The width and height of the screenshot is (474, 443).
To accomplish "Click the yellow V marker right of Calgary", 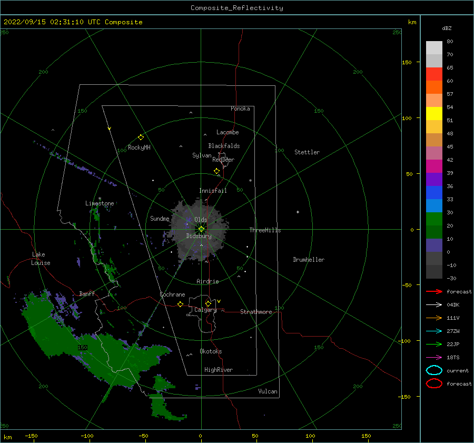I will (219, 301).
